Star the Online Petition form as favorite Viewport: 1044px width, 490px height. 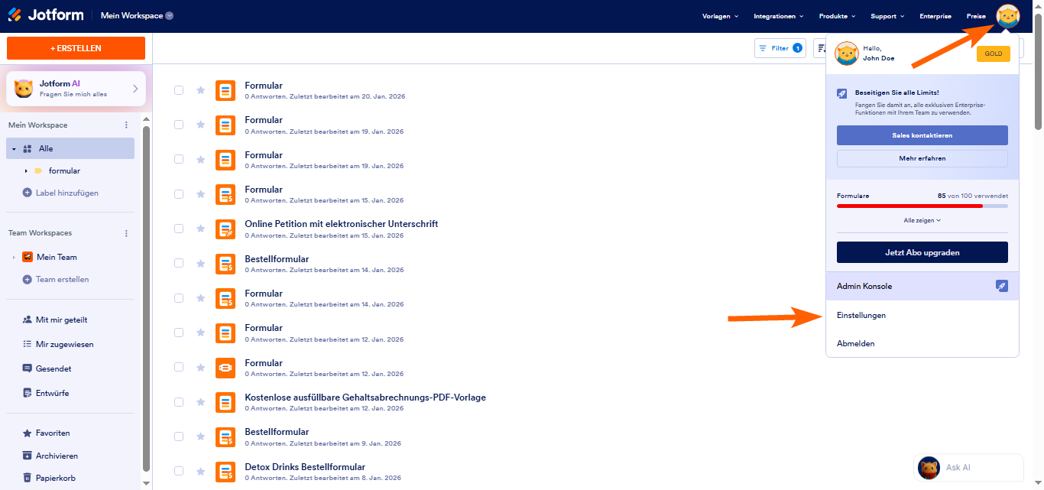point(201,229)
